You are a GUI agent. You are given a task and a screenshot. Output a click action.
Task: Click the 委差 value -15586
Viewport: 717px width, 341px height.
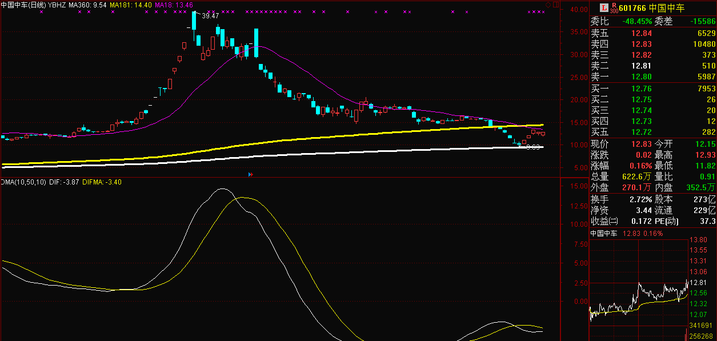tap(703, 21)
